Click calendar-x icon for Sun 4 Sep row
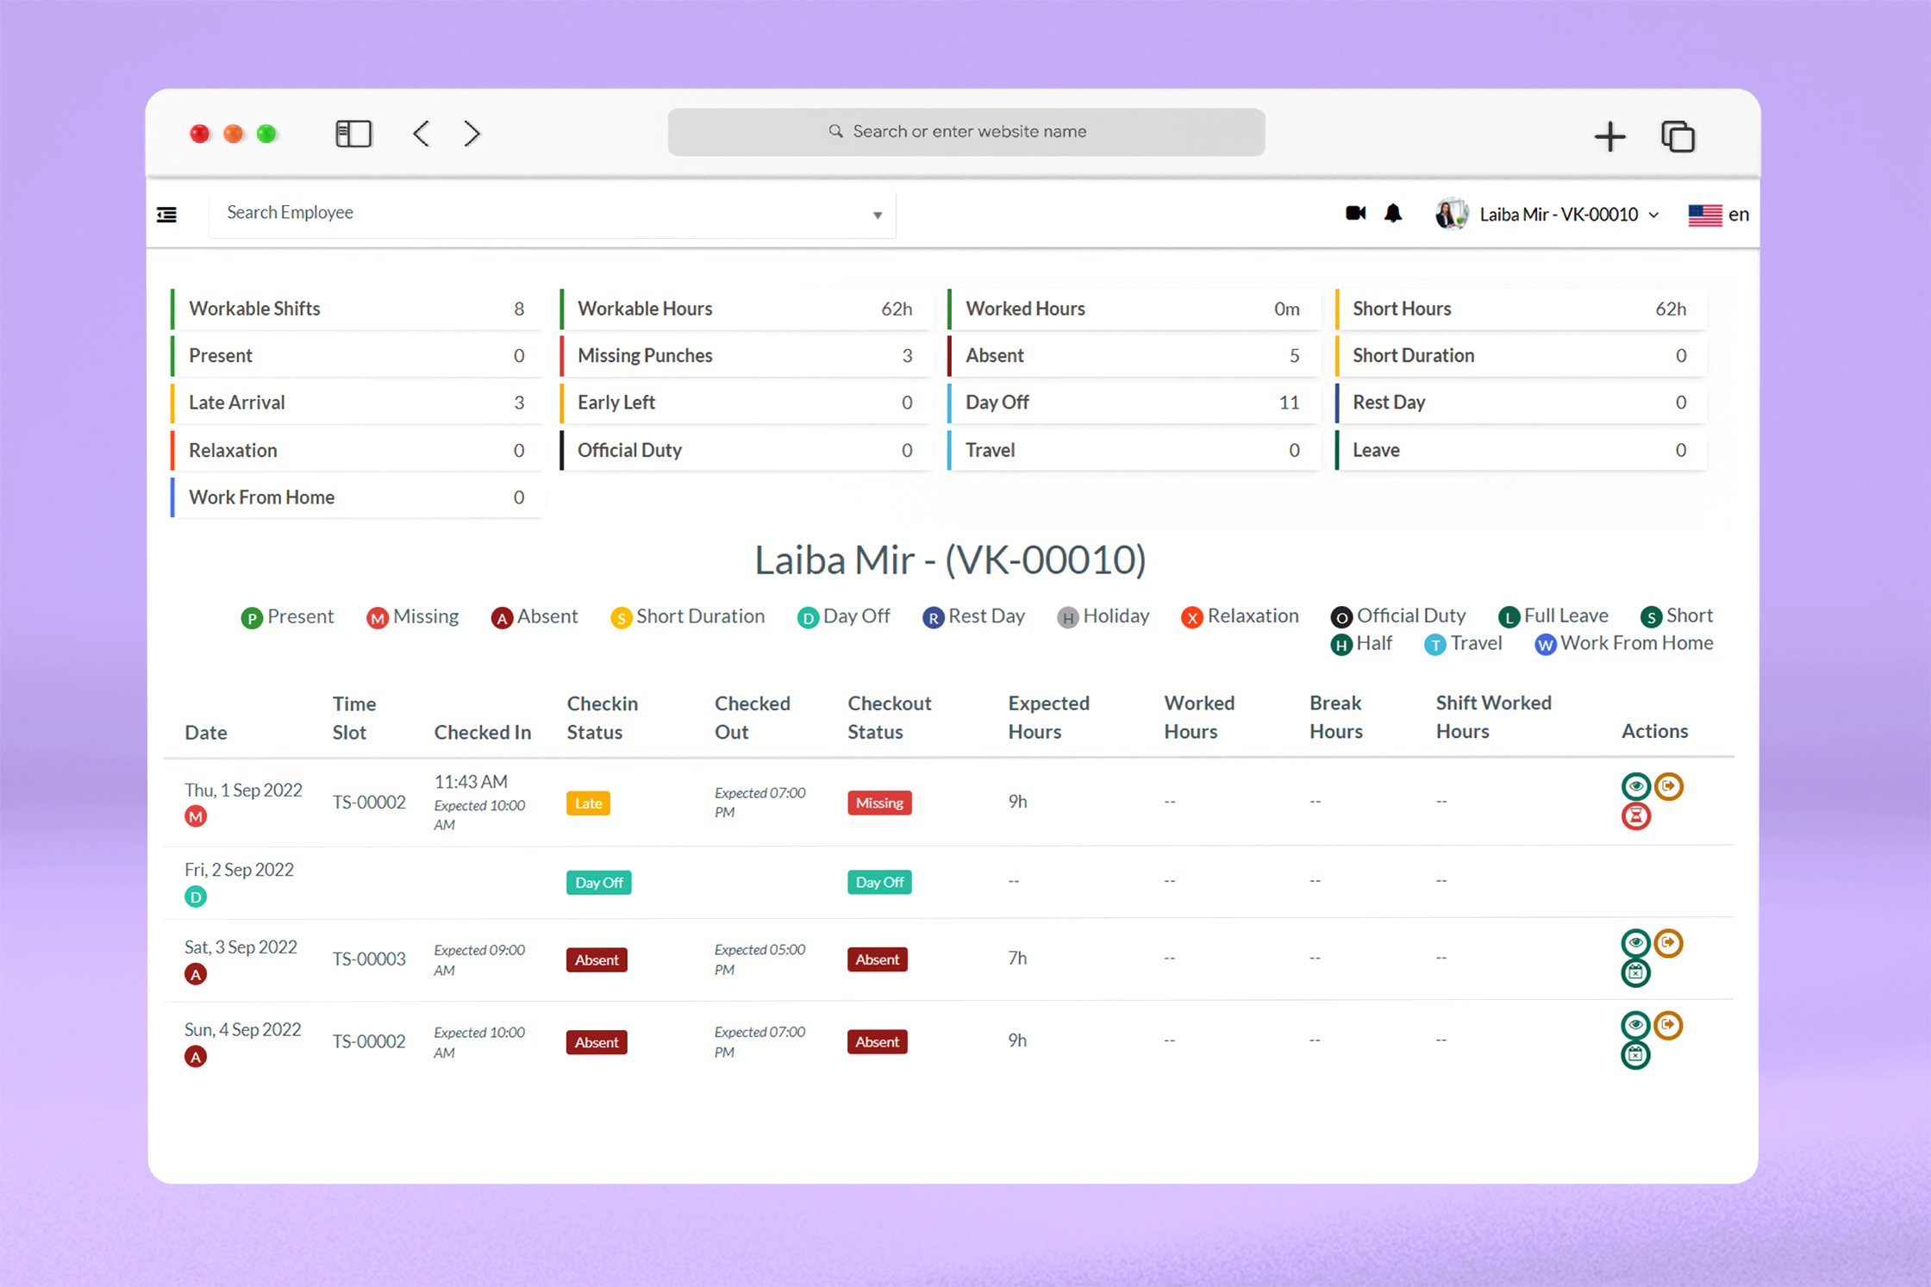The image size is (1931, 1287). pyautogui.click(x=1635, y=1055)
